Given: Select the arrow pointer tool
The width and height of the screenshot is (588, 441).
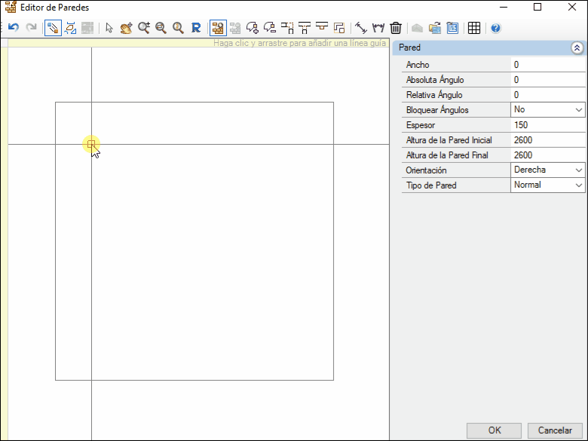Looking at the screenshot, I should tap(109, 28).
